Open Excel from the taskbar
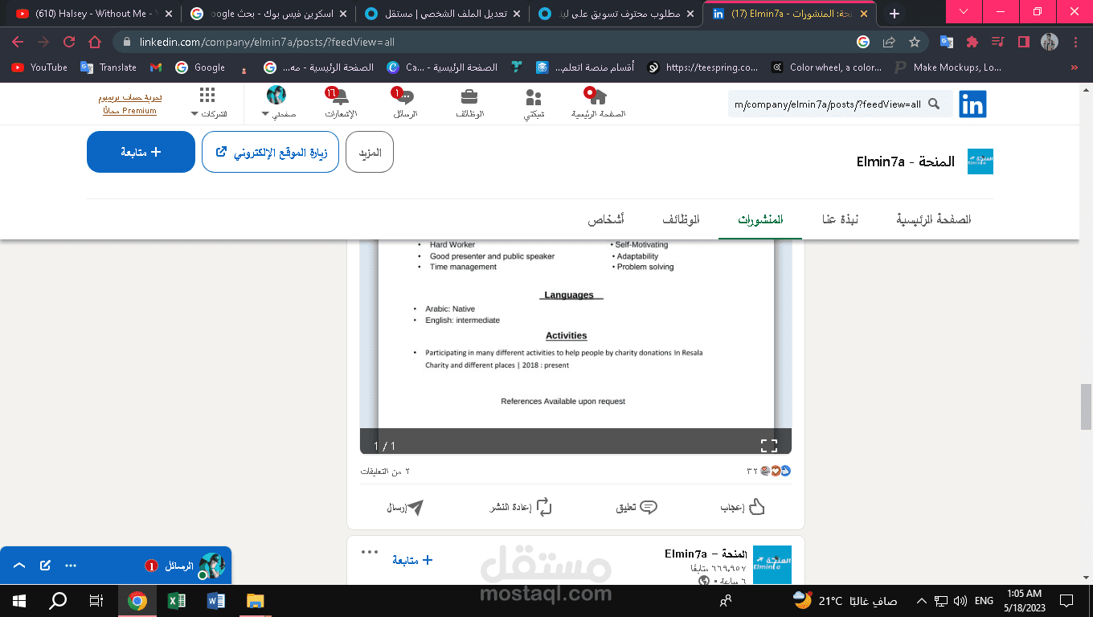Viewport: 1093px width, 617px height. click(177, 600)
